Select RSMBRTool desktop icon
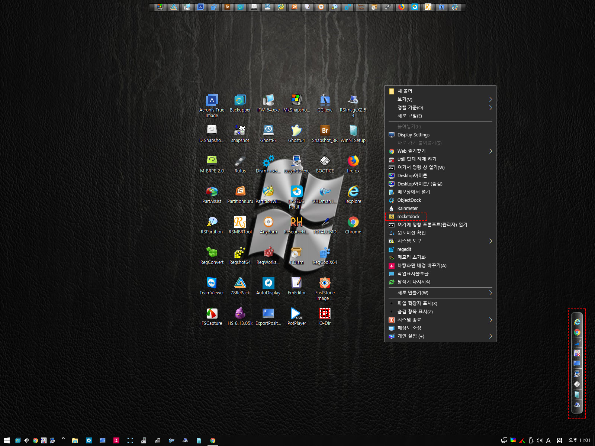 click(x=240, y=225)
